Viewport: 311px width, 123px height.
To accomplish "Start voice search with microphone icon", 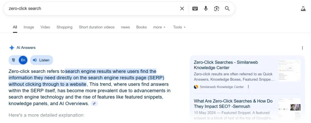I will pos(206,8).
